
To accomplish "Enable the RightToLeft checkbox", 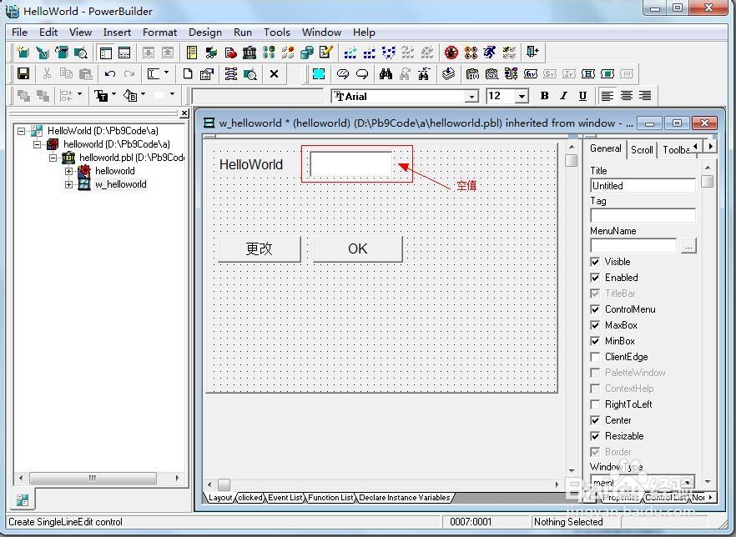I will [595, 404].
